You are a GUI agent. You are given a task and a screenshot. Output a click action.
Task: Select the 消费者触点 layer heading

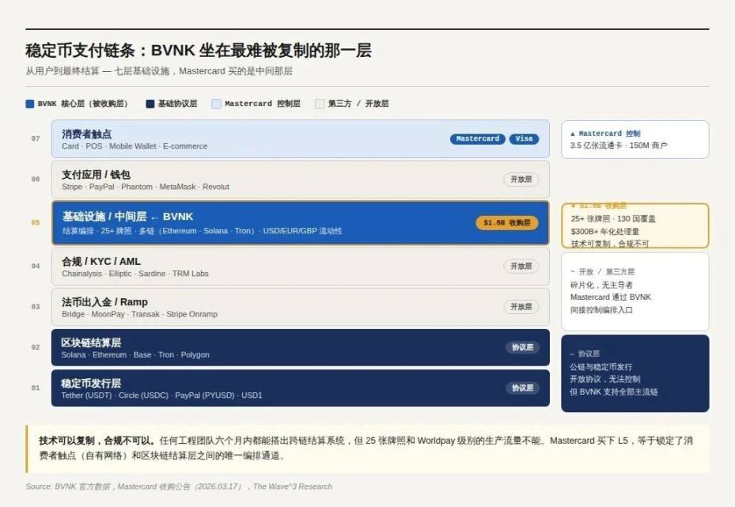[x=86, y=134]
